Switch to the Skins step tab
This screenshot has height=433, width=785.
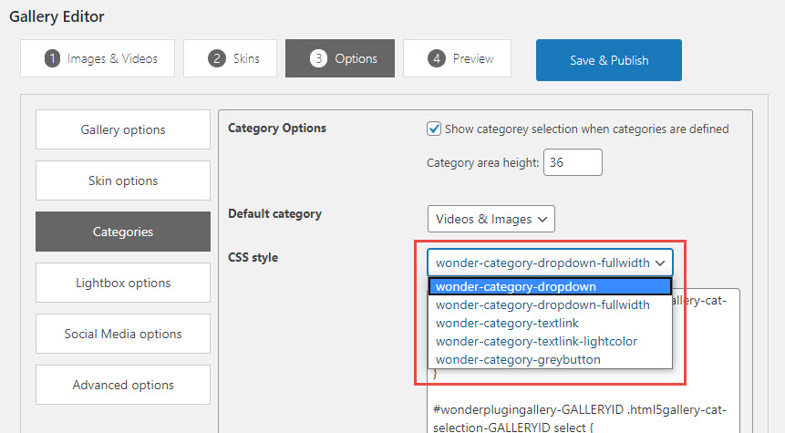pyautogui.click(x=231, y=58)
